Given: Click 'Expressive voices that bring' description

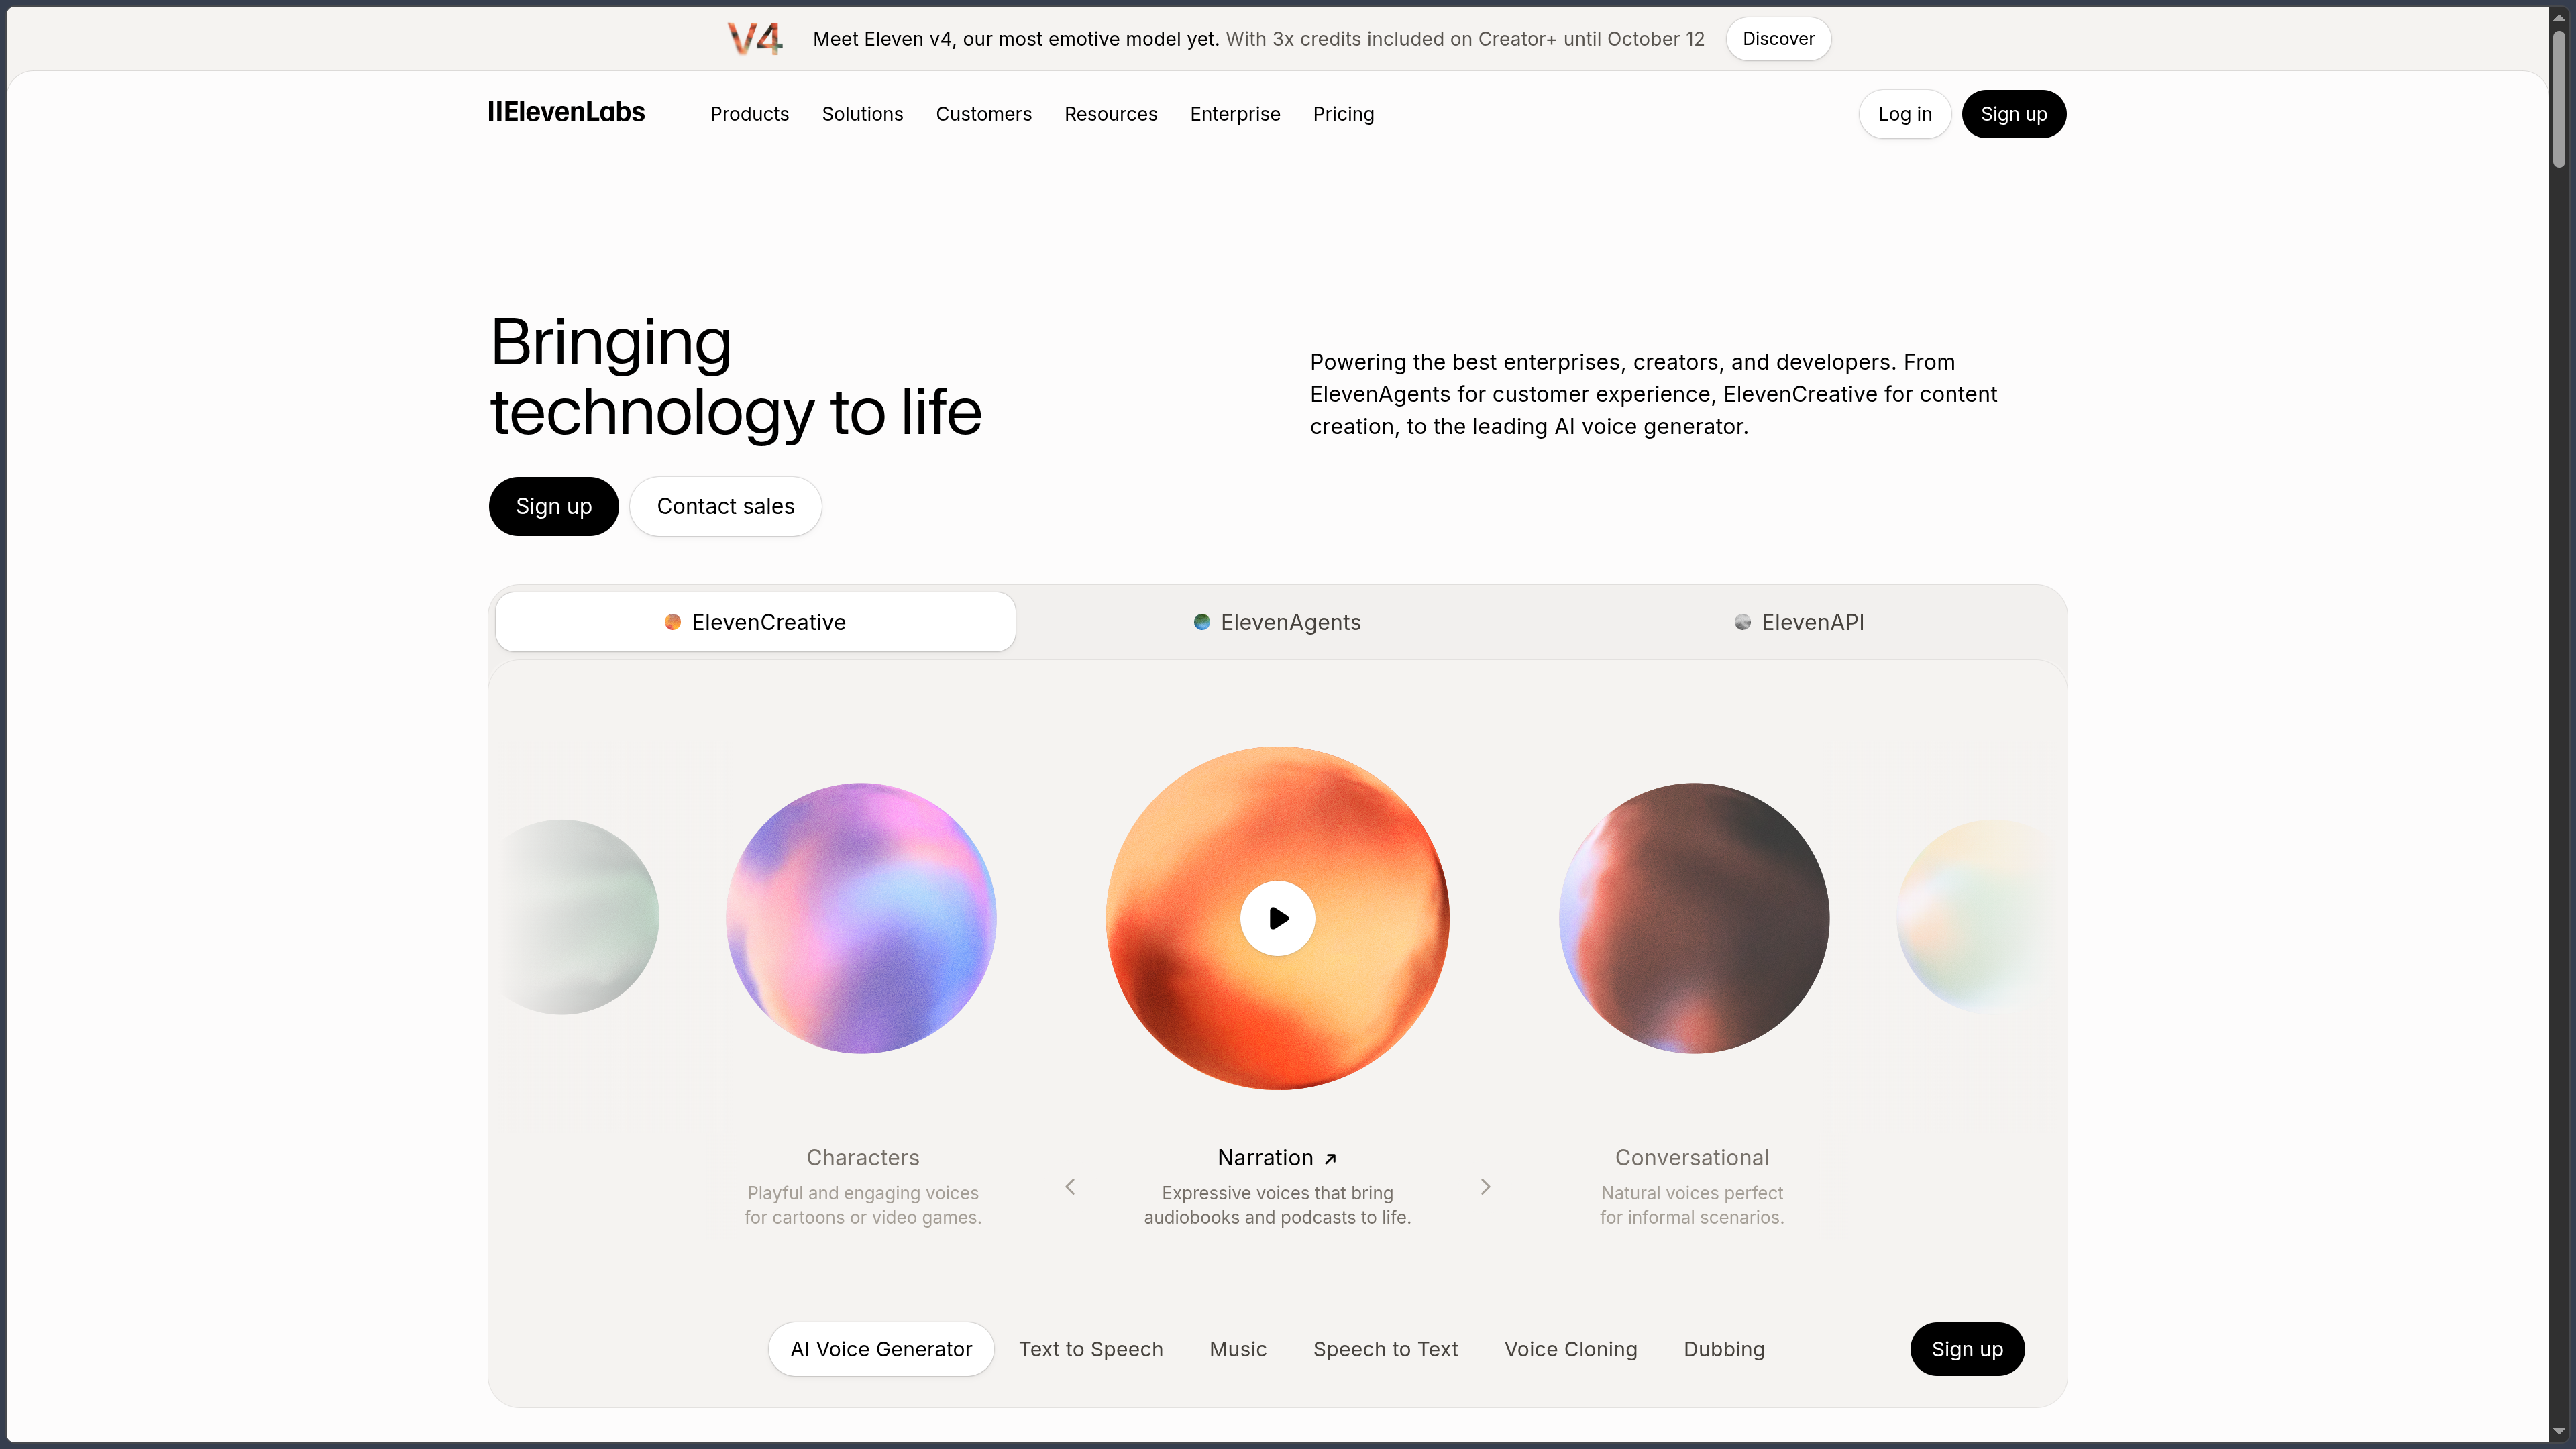Looking at the screenshot, I should (1277, 1205).
